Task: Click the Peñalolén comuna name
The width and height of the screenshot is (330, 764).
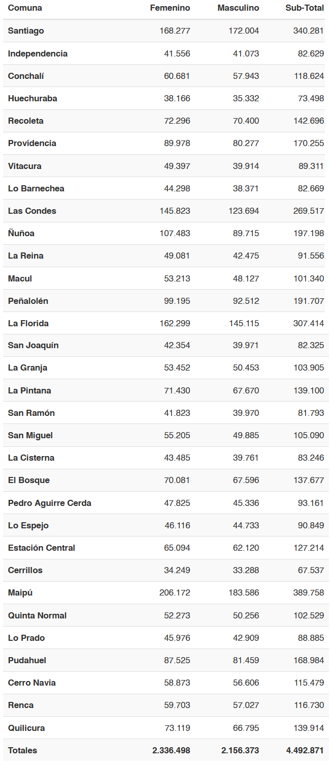Action: [28, 301]
